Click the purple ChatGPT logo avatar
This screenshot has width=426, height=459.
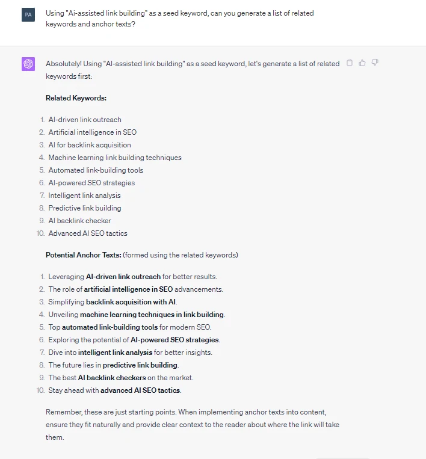(28, 64)
